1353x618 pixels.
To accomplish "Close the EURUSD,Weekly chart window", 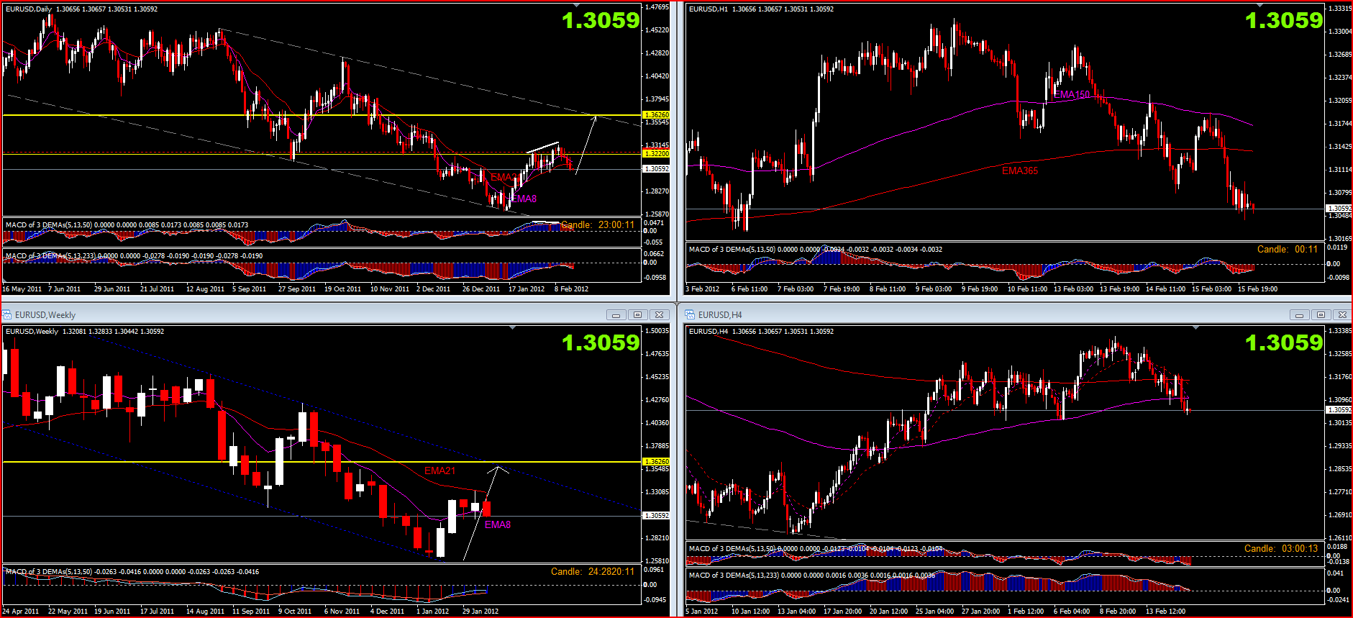I will 659,315.
